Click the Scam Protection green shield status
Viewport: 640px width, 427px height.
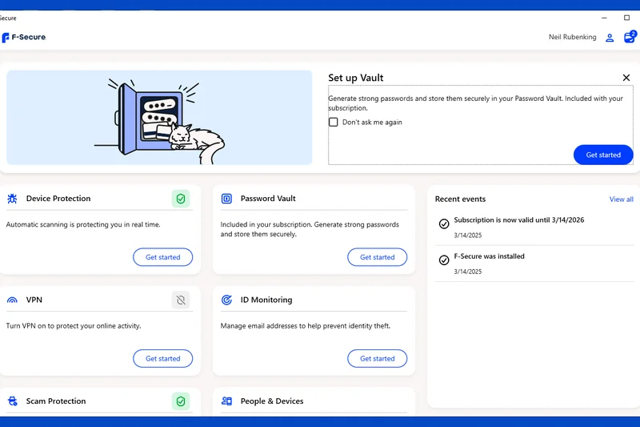181,401
